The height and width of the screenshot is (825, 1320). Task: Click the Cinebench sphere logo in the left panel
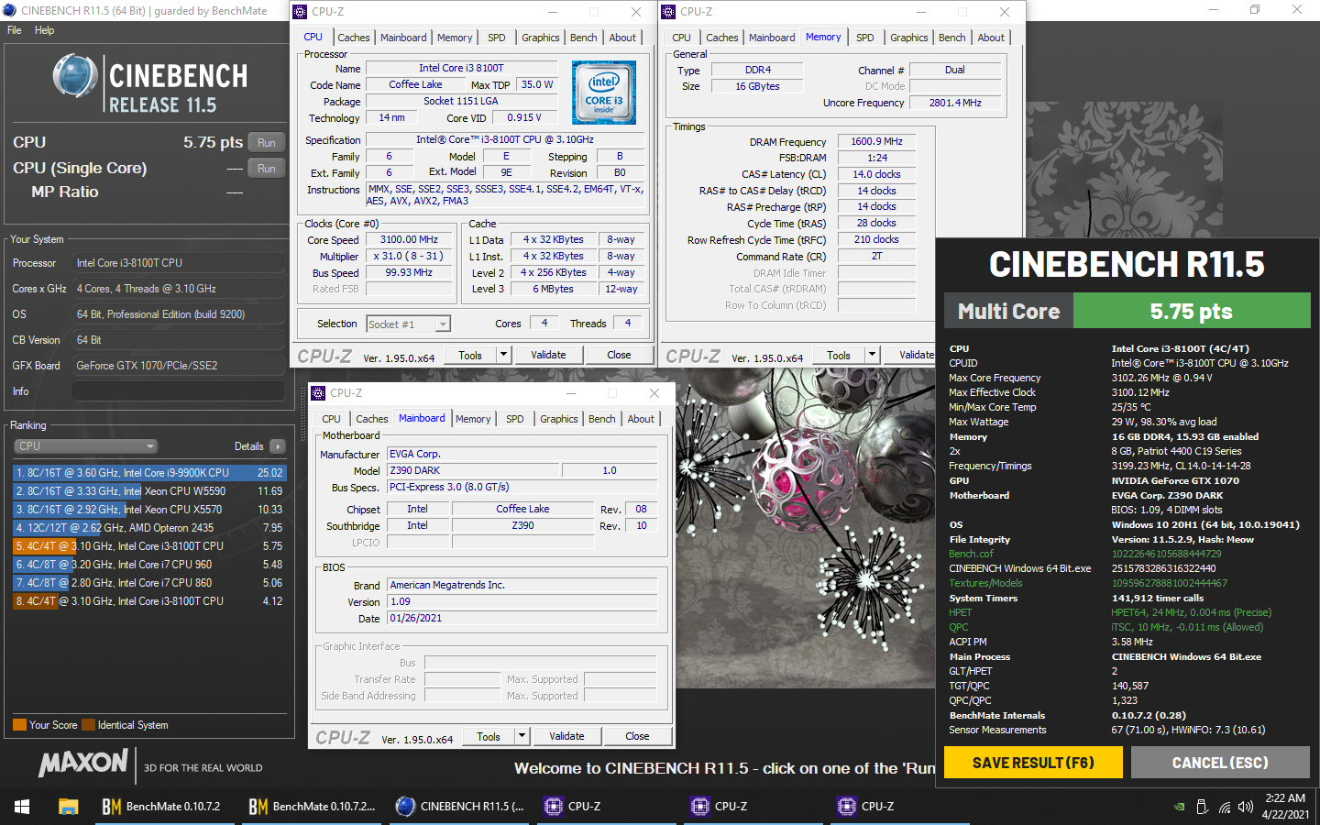coord(75,76)
